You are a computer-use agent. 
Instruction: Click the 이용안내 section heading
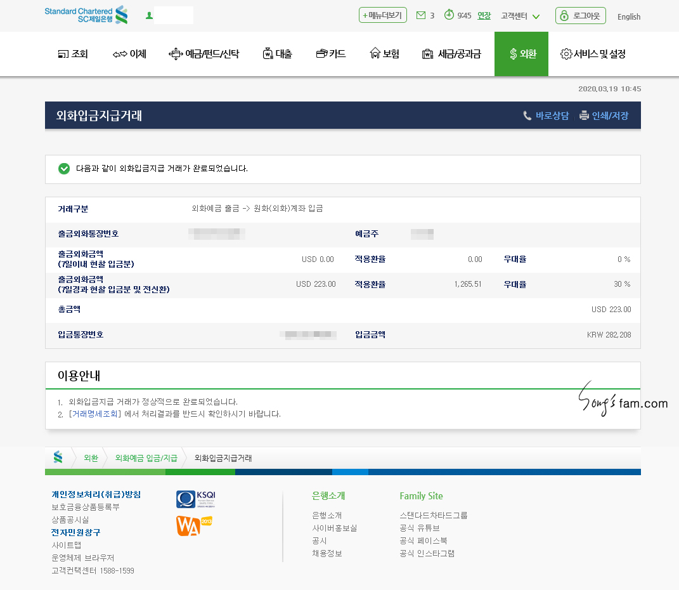(x=79, y=376)
